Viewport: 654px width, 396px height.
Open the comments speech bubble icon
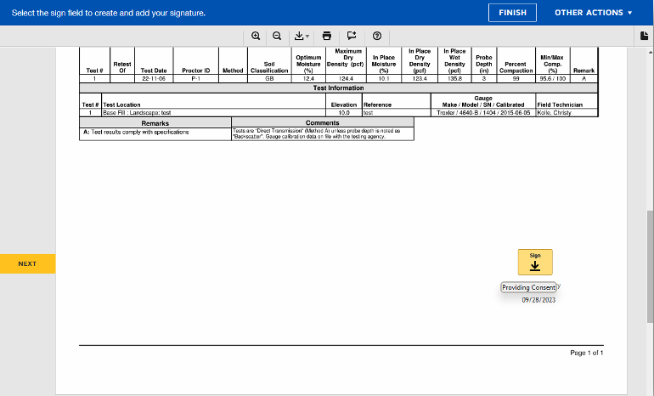tap(352, 36)
